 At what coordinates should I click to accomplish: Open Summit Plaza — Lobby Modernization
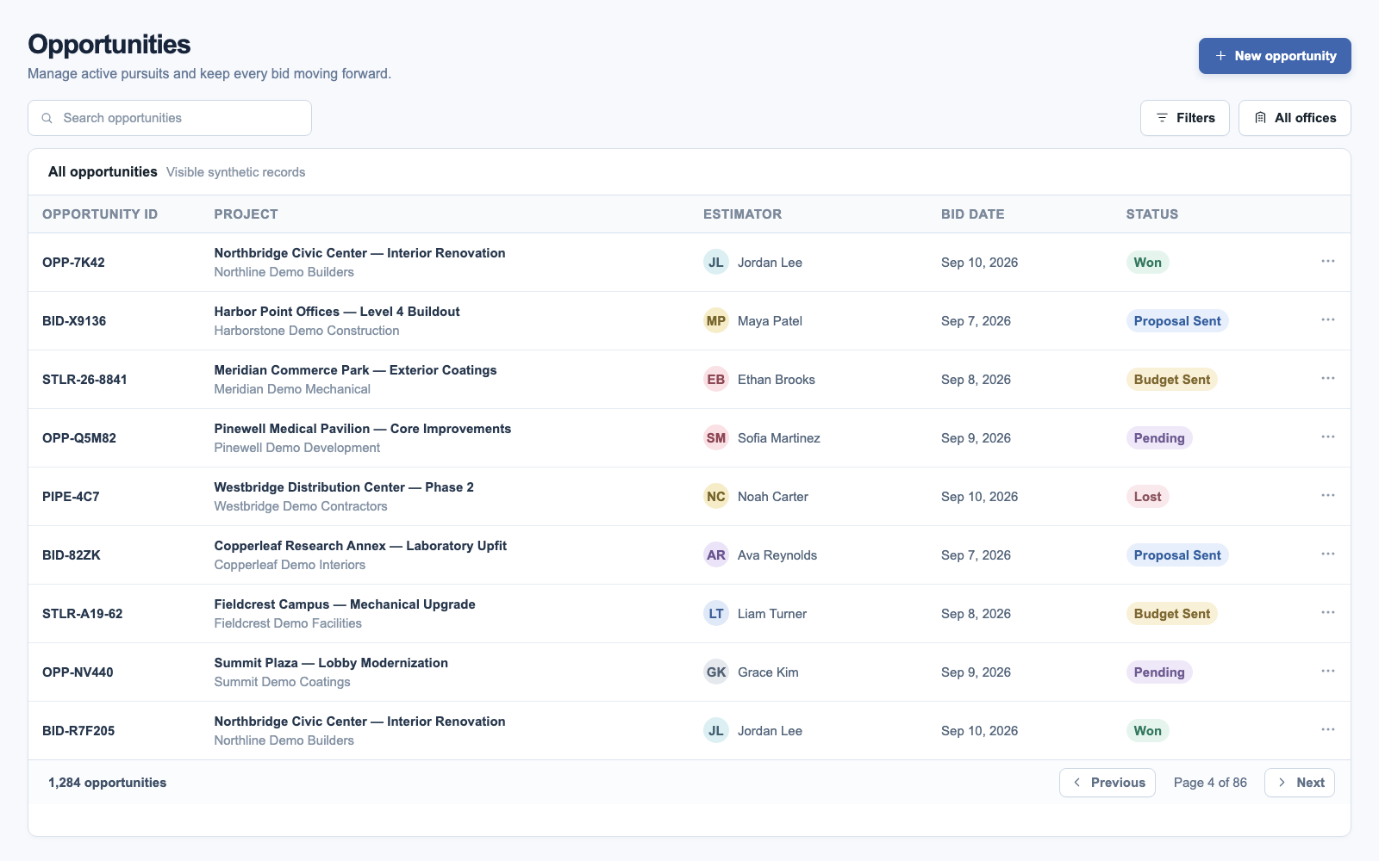click(331, 663)
